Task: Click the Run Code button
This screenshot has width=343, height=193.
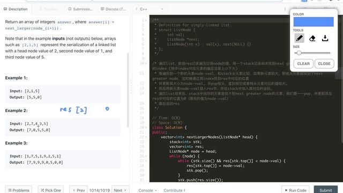Action: tap(295, 190)
